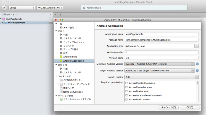Click the Android icon beside Android Build
Screen dimensions: 206x115
point(61,57)
